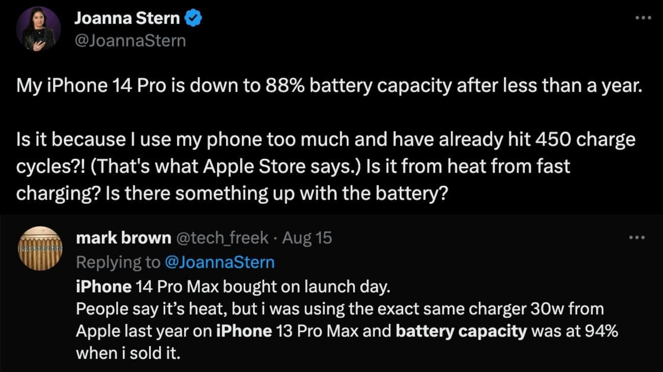
Task: Click the reply's last line "when i sold it."
Action: pos(128,353)
